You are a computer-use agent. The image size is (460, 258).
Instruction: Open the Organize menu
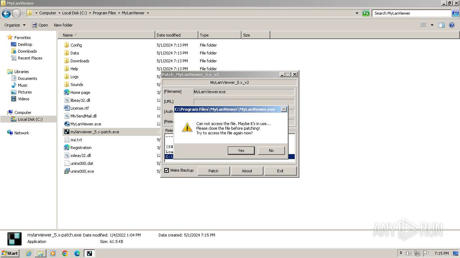15,25
